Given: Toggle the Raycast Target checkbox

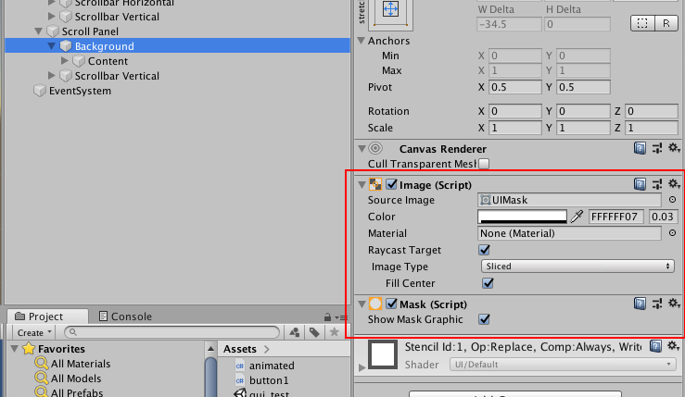Looking at the screenshot, I should coord(484,250).
